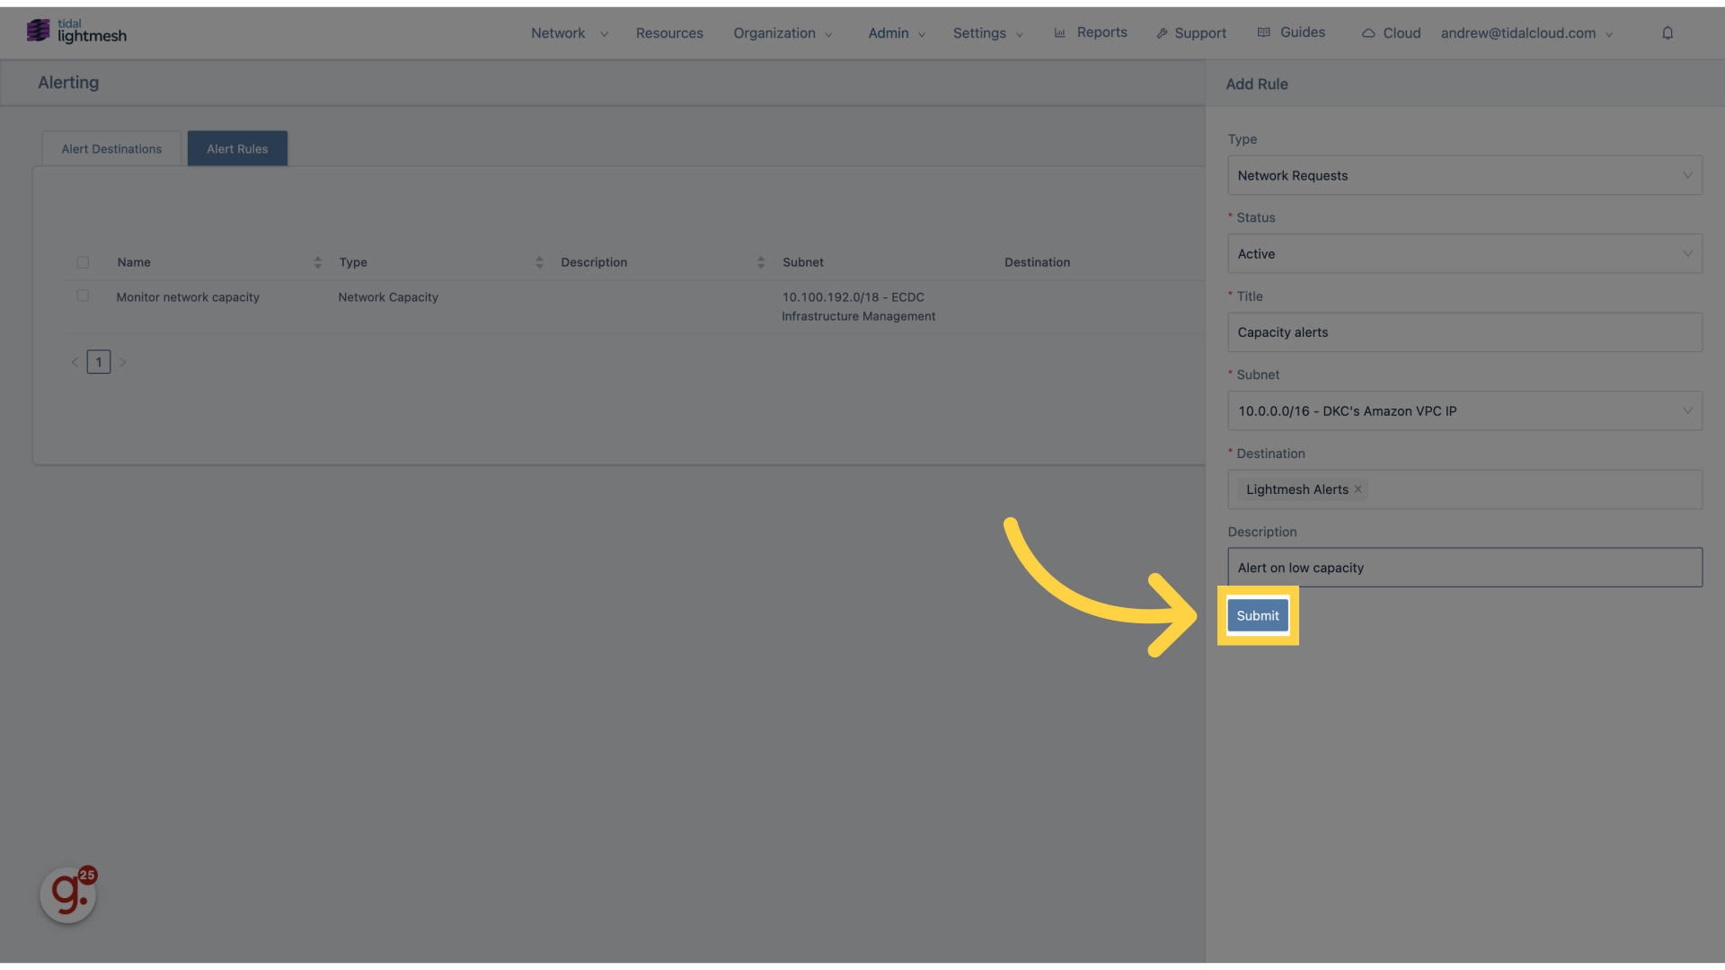Open the andrew@tidalcloud.com account menu
This screenshot has height=970, width=1725.
[x=1527, y=33]
